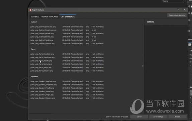
Task: Select guitar_amp_Parts_Normal.png row
Action: pyautogui.click(x=67, y=64)
